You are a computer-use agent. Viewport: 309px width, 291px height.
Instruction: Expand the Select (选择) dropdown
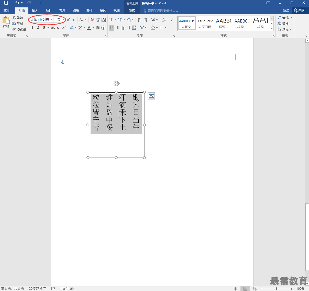(284, 29)
